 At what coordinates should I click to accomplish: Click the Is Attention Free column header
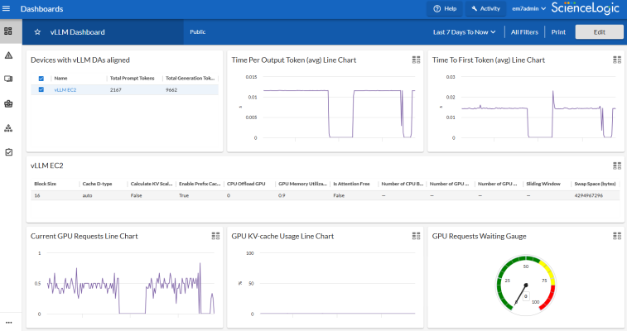tap(351, 184)
